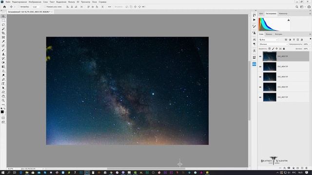The image size is (312, 175).
Task: Select the Horizontal Type tool
Action: pyautogui.click(x=3, y=84)
